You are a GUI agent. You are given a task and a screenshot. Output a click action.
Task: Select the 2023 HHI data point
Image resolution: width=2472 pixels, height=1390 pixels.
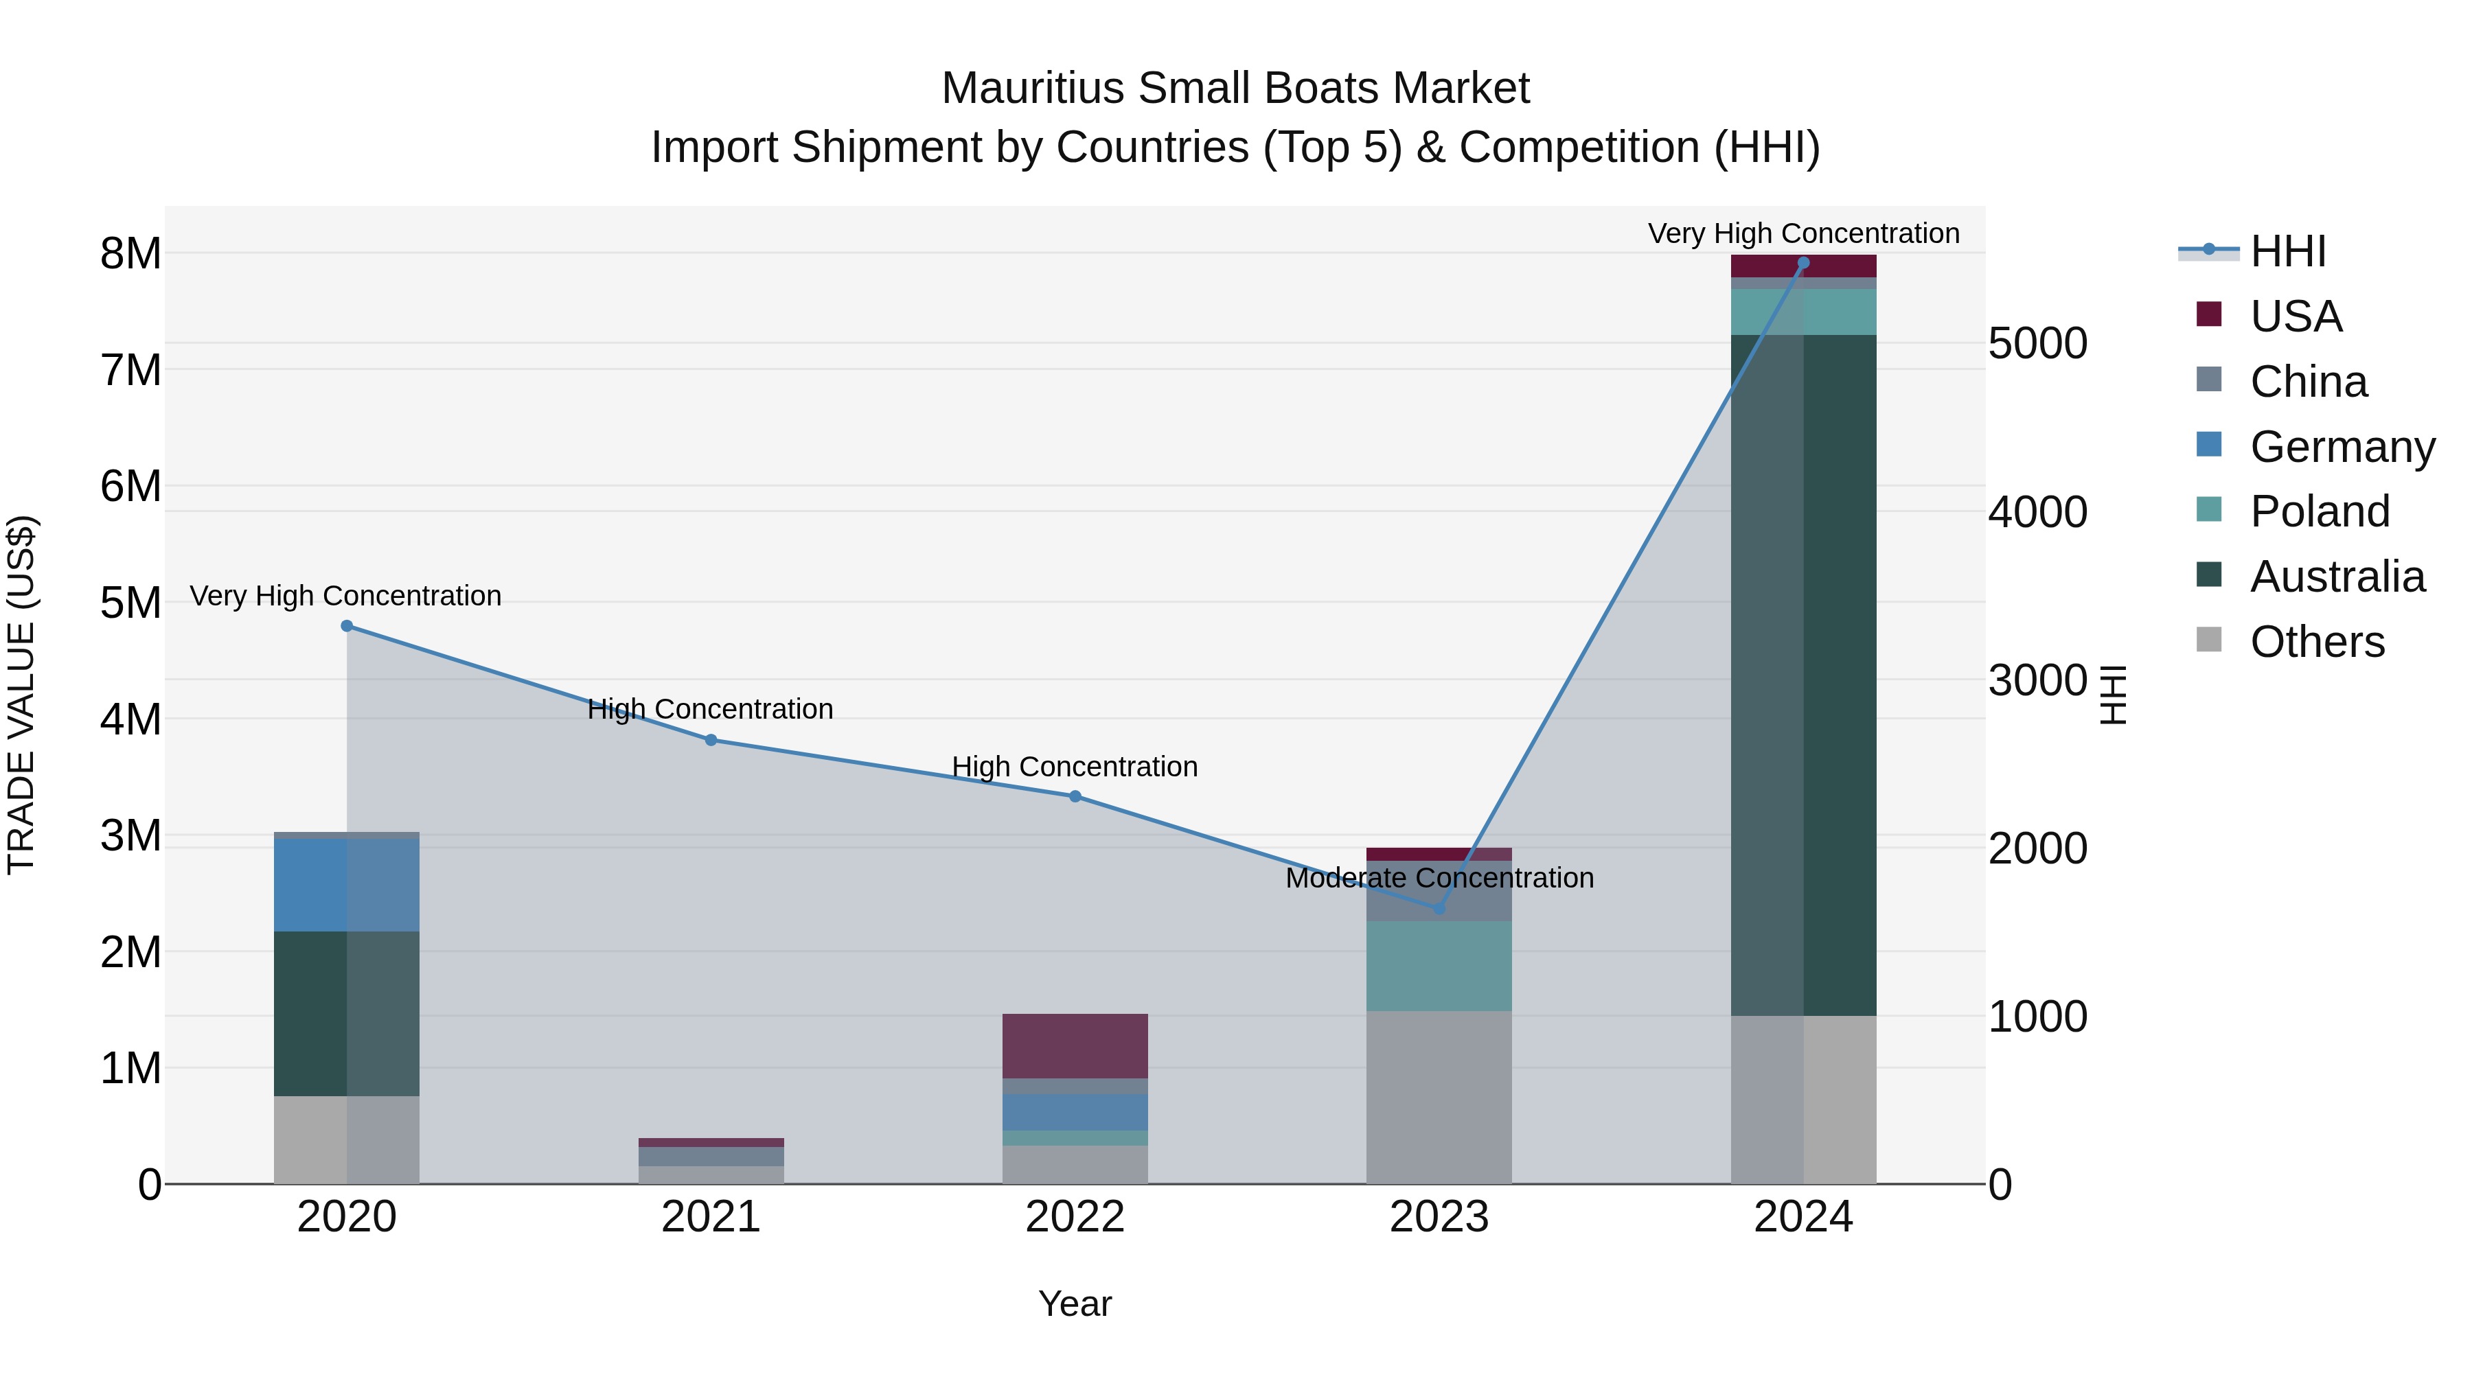(x=1439, y=908)
